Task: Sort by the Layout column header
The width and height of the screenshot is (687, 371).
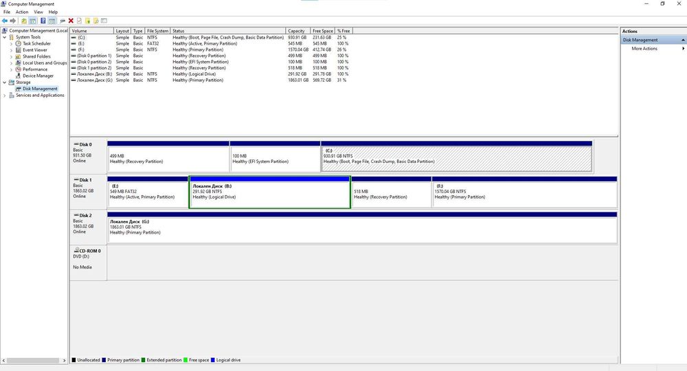Action: (x=122, y=31)
